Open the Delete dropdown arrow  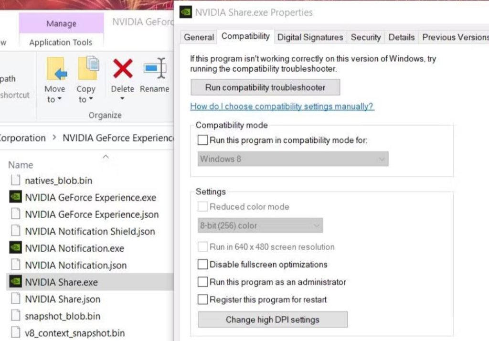click(x=122, y=98)
